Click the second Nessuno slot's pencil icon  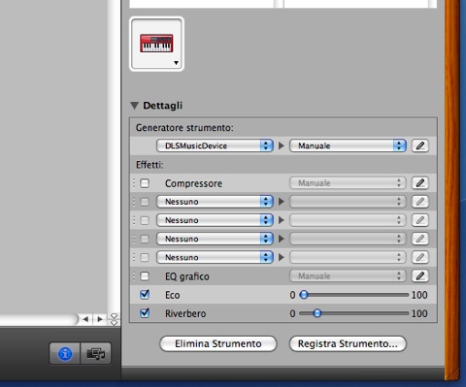(x=420, y=220)
